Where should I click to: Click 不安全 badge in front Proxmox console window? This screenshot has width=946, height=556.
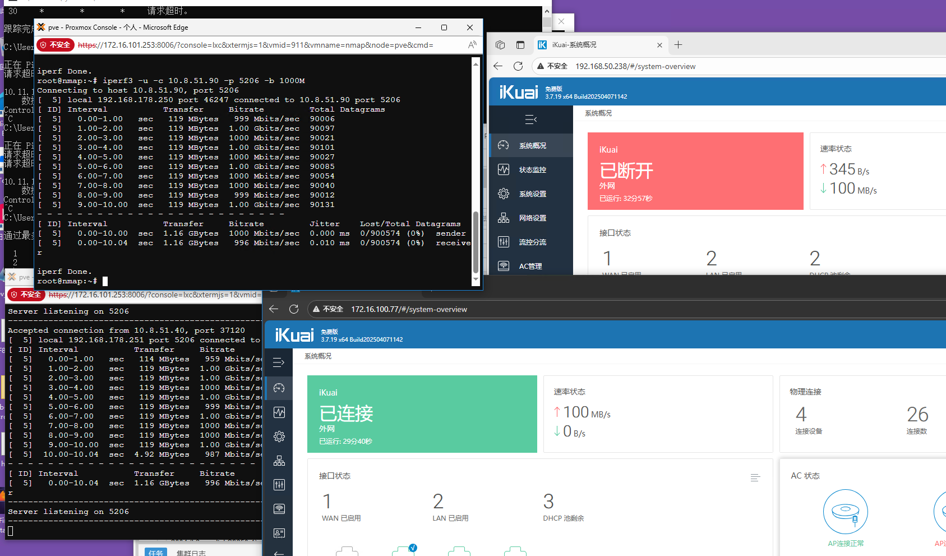pos(56,45)
